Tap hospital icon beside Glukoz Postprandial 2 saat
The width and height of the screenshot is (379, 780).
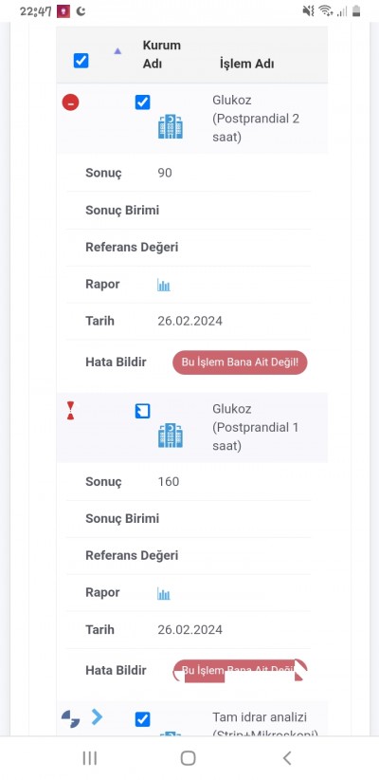click(171, 126)
